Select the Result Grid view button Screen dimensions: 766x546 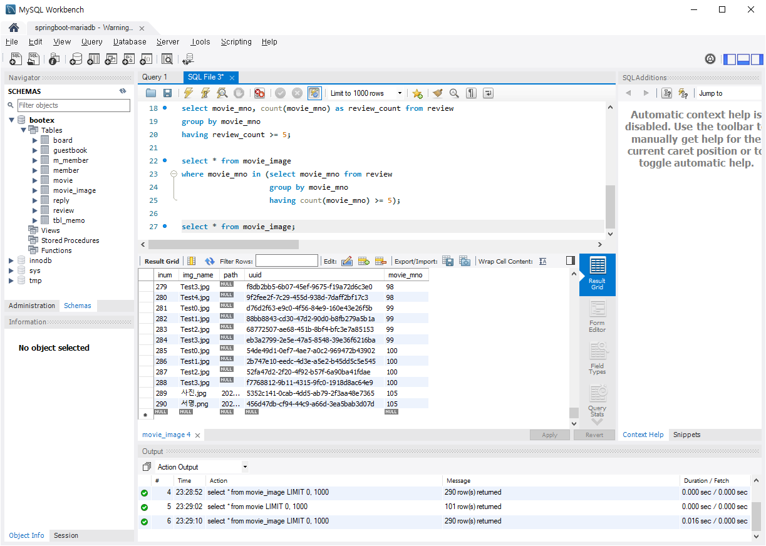click(x=598, y=274)
